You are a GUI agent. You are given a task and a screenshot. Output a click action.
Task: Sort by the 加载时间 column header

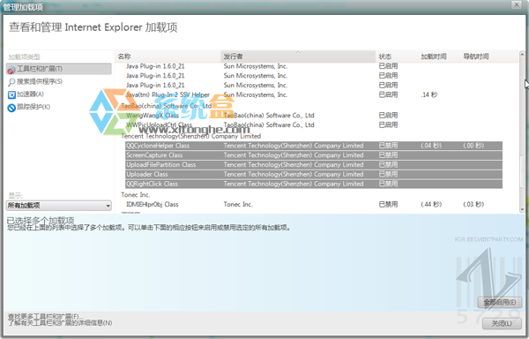(x=439, y=56)
